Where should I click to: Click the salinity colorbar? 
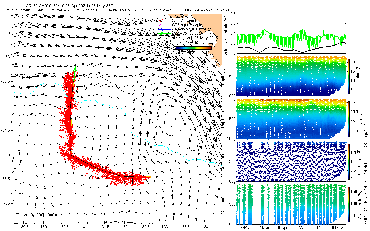[x=349, y=119]
